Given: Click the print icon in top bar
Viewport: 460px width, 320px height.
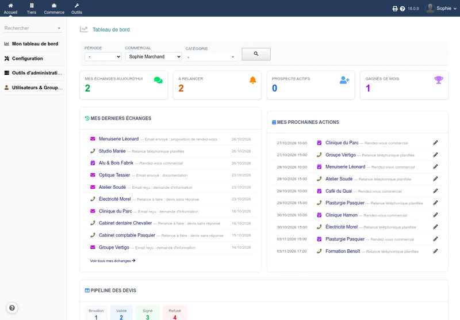Looking at the screenshot, I should [395, 9].
